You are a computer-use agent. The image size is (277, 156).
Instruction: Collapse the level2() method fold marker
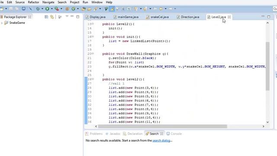(x=93, y=79)
